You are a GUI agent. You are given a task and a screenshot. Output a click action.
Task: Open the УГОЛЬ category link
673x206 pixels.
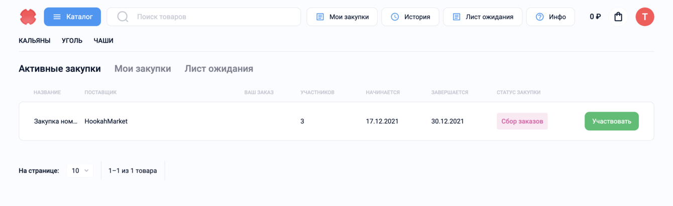(72, 41)
